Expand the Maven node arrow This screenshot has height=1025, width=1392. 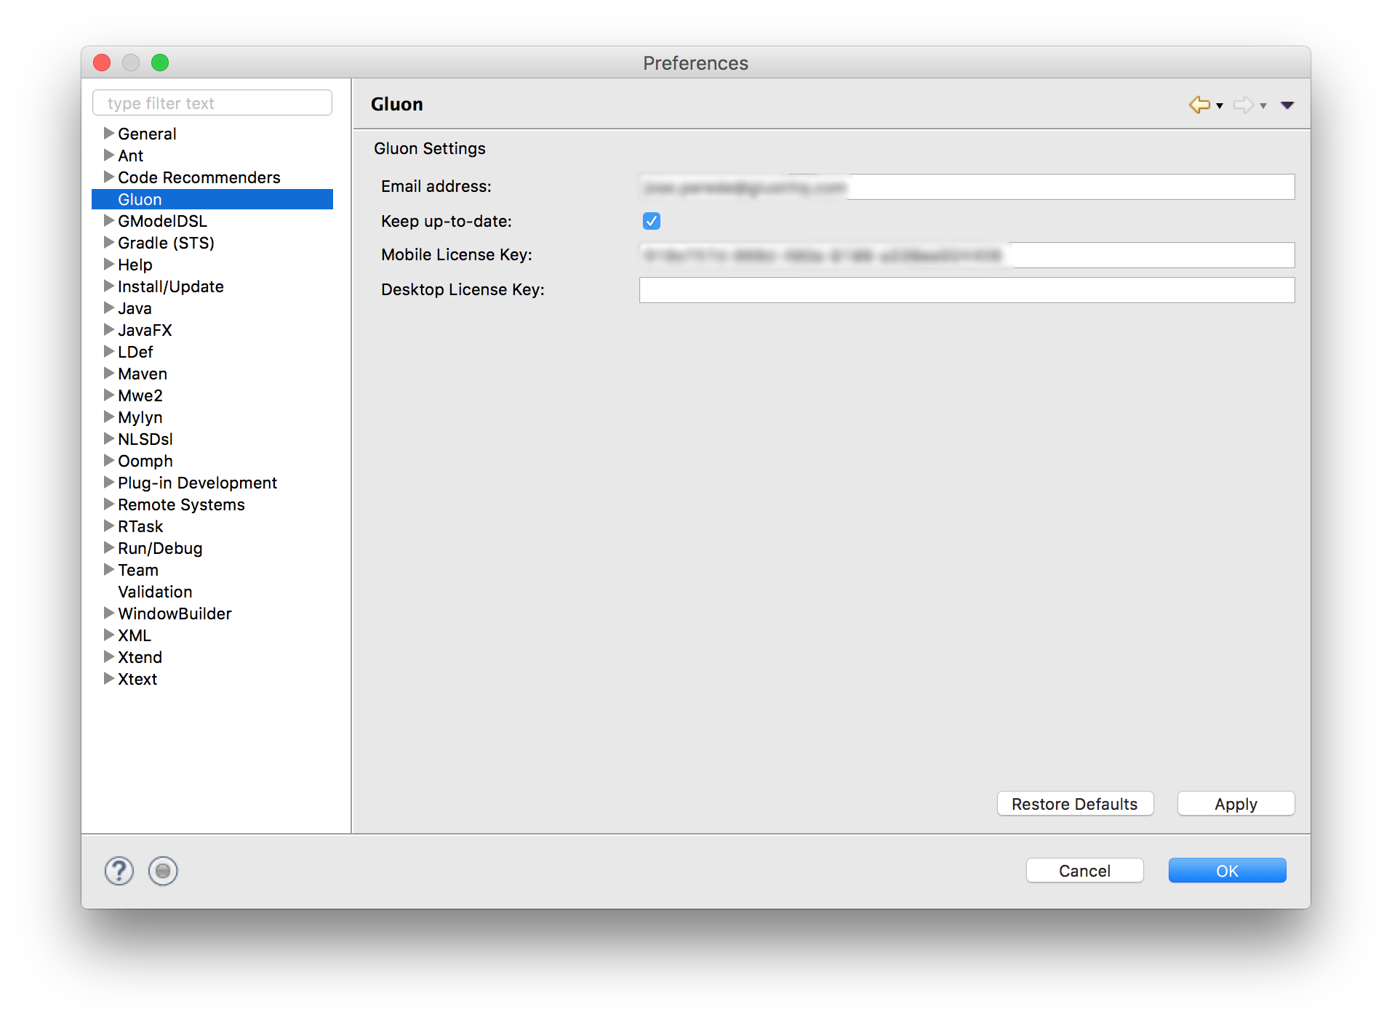109,373
